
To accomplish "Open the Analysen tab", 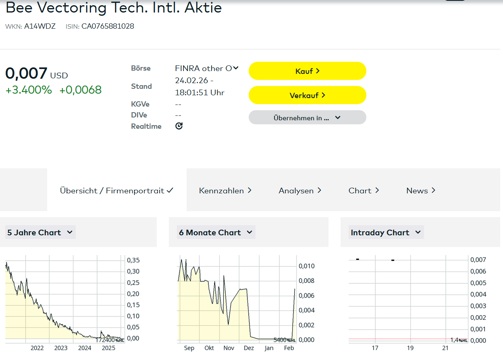I will [x=300, y=191].
